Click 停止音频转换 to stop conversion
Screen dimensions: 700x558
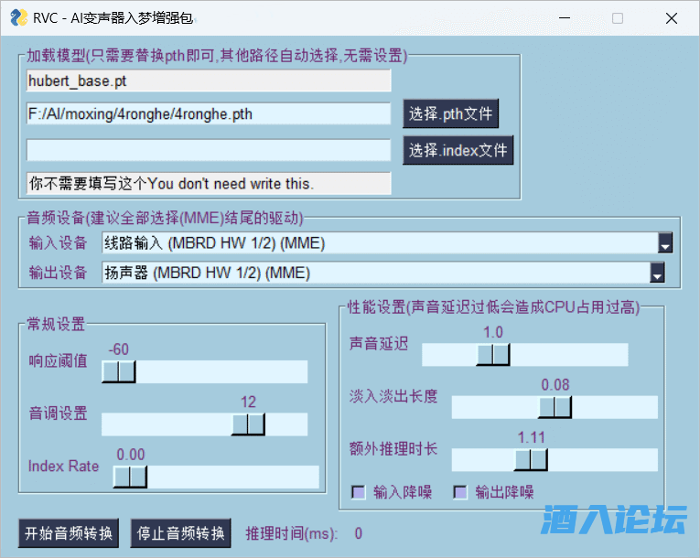(x=180, y=533)
